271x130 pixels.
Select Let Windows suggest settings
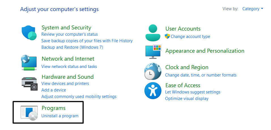pyautogui.click(x=193, y=92)
